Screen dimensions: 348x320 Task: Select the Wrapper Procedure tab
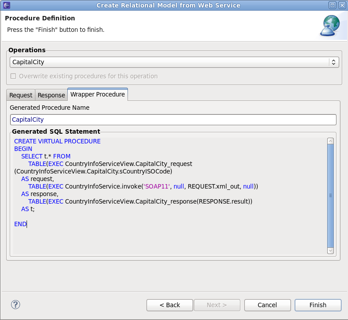tap(98, 94)
